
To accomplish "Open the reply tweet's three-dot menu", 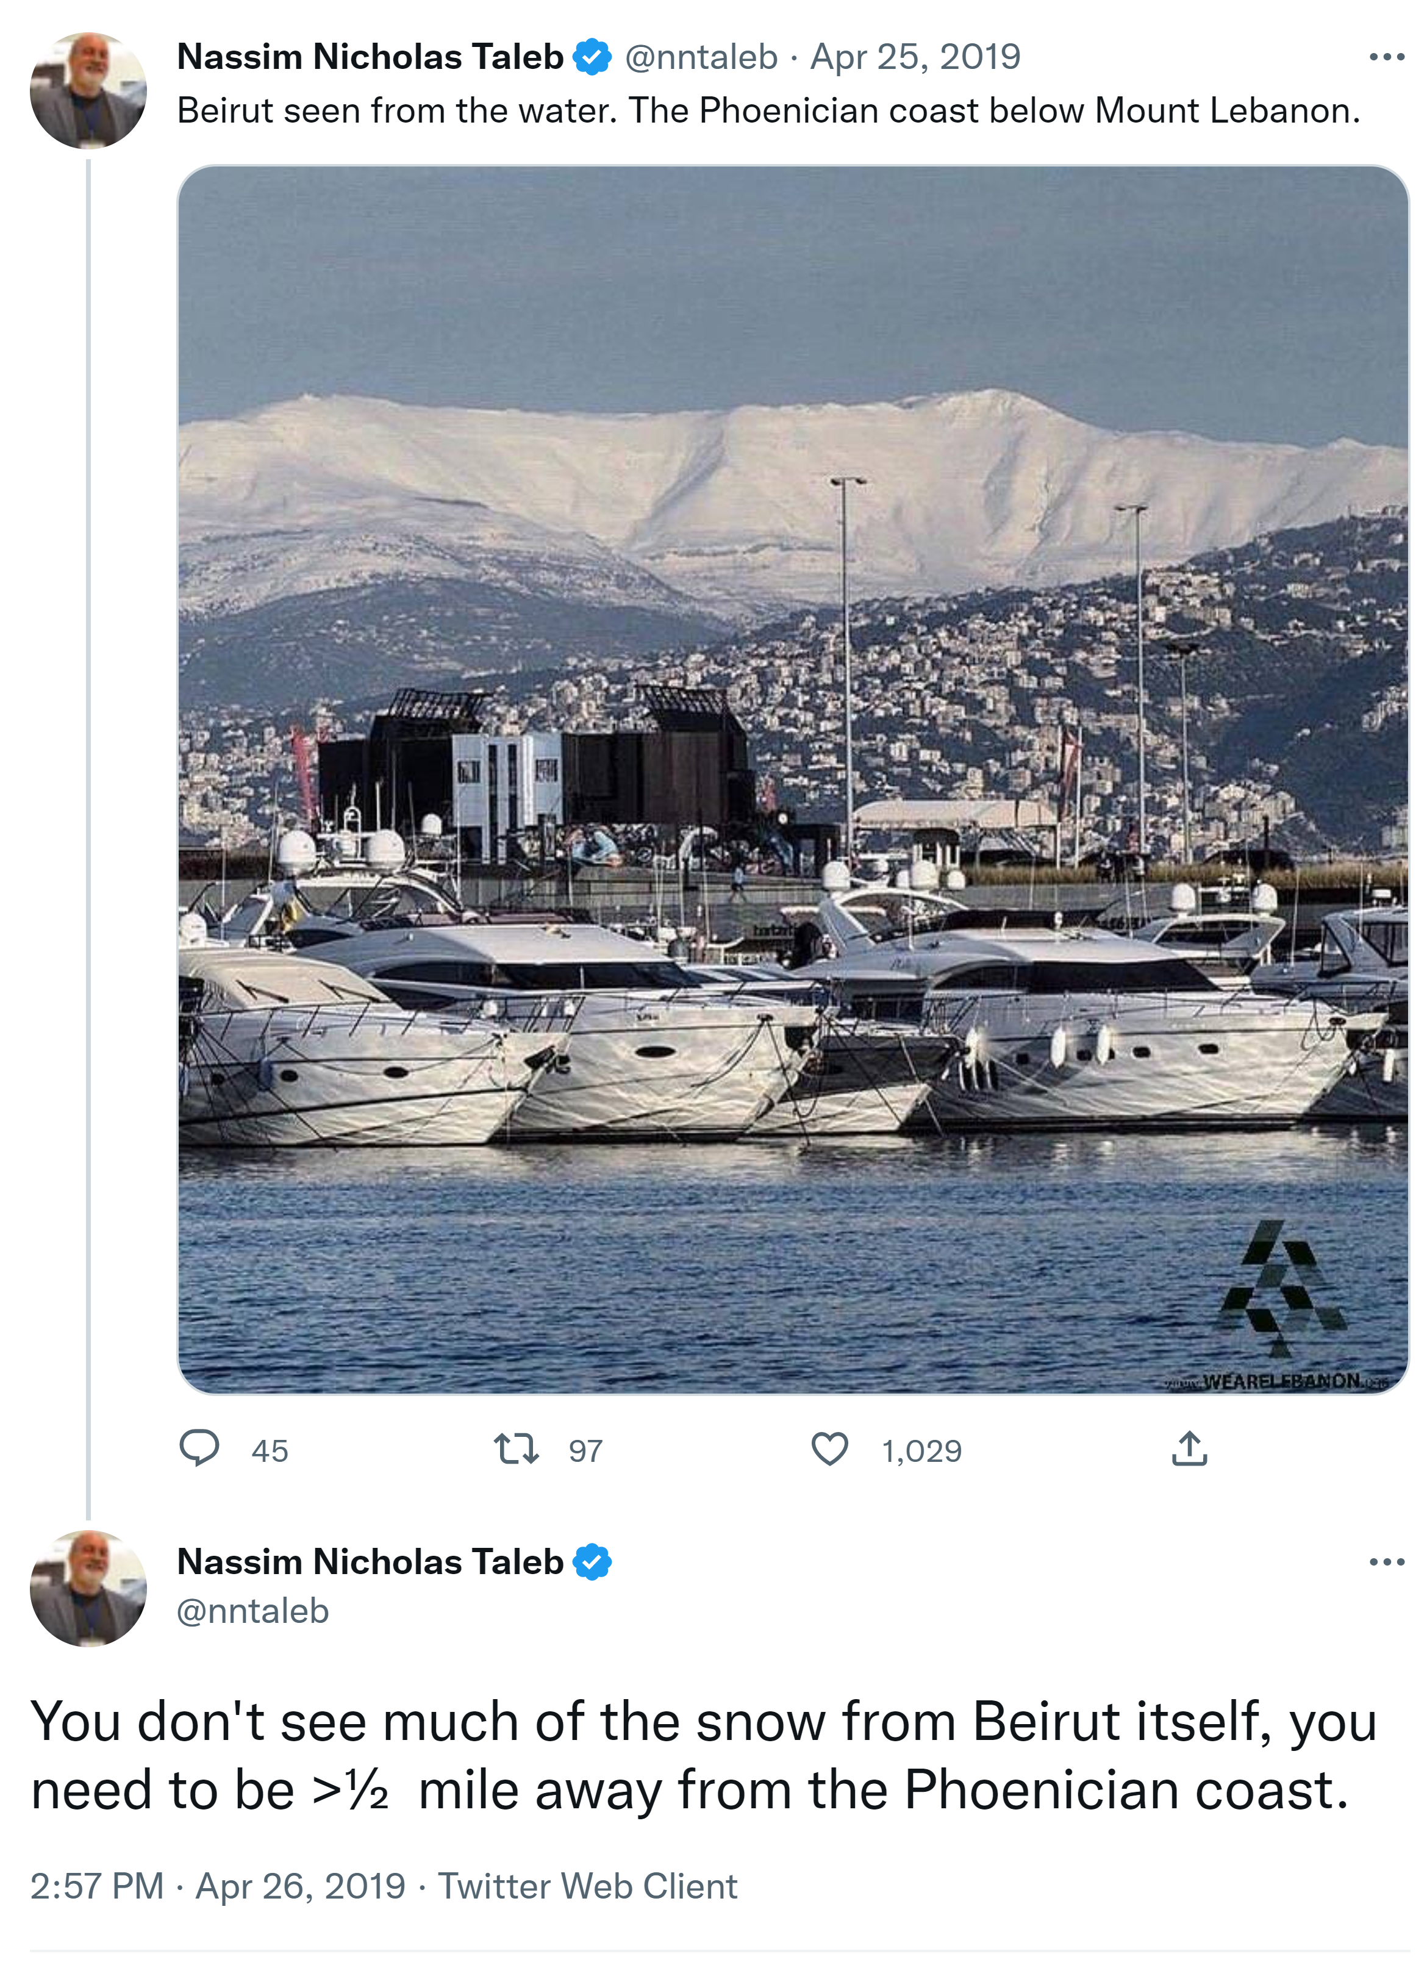I will 1386,1562.
